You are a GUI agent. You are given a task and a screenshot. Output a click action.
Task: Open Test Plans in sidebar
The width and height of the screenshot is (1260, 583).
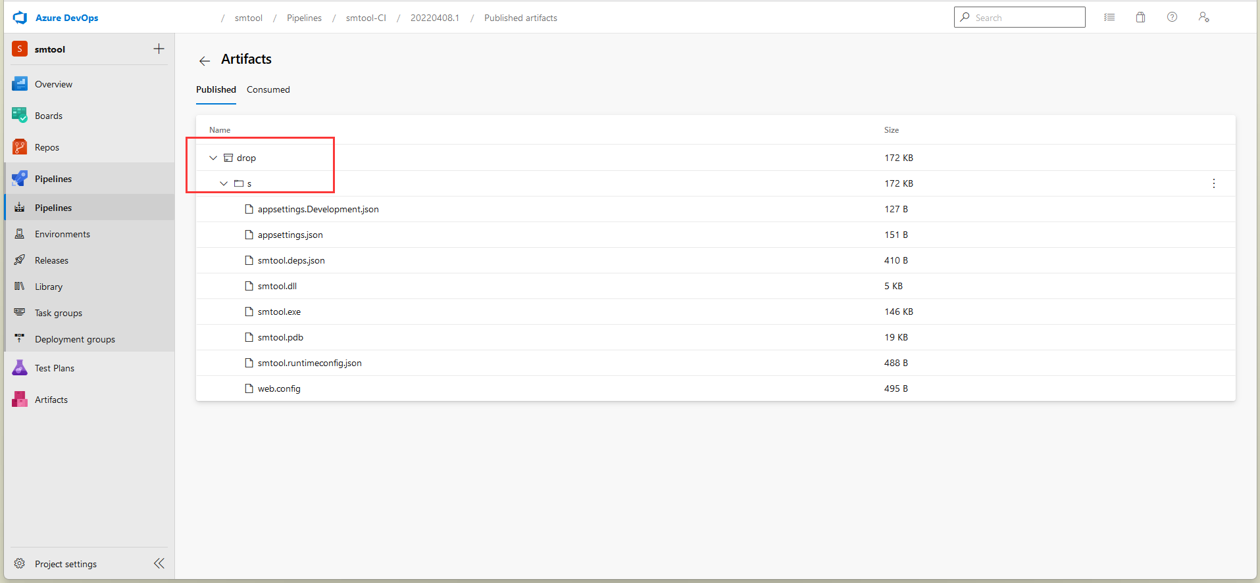pos(54,368)
